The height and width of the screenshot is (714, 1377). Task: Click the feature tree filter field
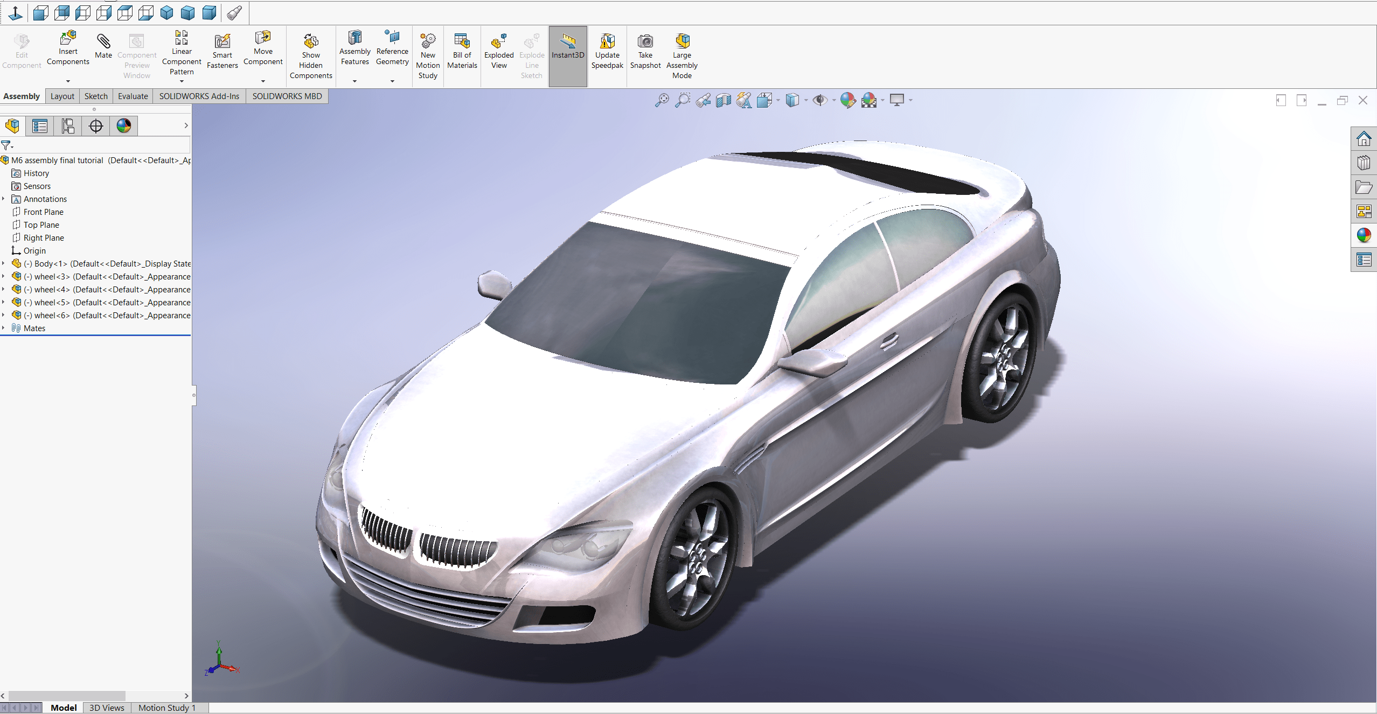96,145
